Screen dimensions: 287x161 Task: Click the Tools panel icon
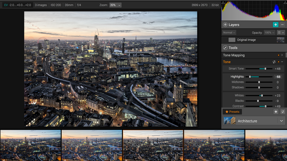click(x=225, y=47)
